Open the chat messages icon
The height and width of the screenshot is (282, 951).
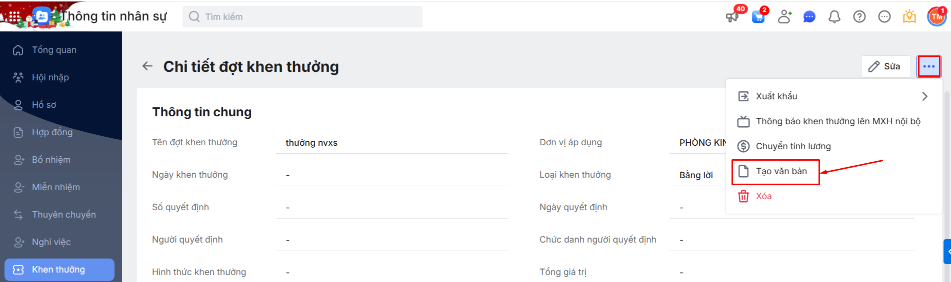(x=809, y=17)
